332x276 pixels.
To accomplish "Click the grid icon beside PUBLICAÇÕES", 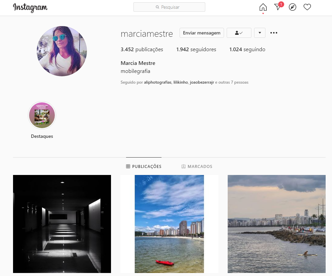I will (128, 166).
